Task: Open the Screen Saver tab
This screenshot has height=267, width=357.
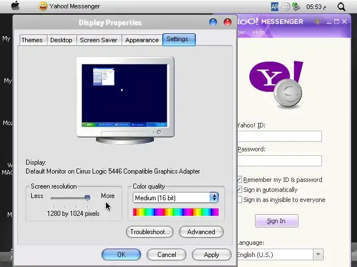Action: pyautogui.click(x=99, y=40)
